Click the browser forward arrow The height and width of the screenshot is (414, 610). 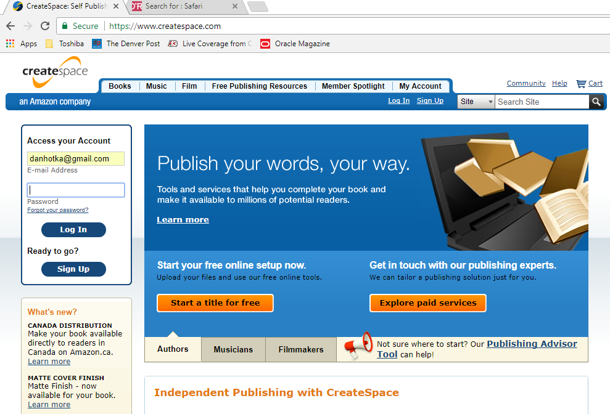[28, 26]
